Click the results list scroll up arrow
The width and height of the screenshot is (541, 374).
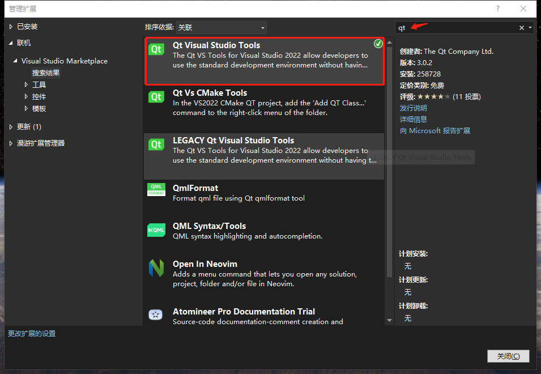[390, 42]
